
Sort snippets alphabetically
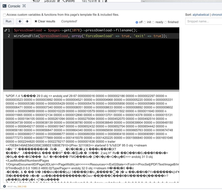tap(201, 15)
